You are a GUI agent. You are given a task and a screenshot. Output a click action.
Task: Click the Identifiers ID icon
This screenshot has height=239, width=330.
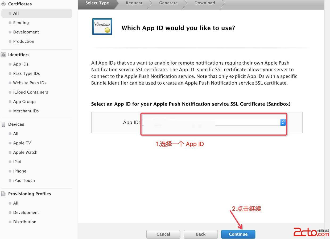click(3, 55)
